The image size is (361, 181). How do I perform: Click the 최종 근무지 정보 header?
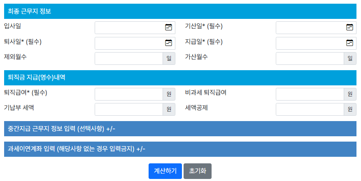click(180, 11)
